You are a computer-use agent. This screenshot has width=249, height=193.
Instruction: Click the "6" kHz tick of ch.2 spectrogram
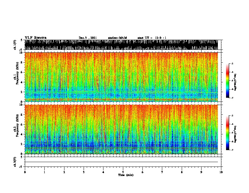point(22,124)
